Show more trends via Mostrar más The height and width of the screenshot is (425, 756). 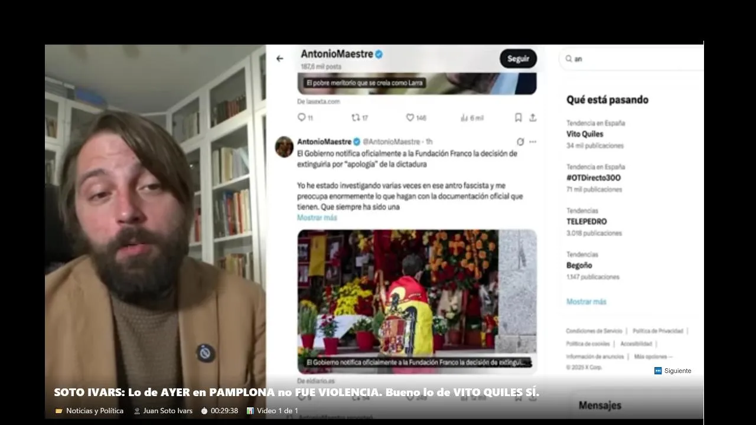click(x=586, y=302)
